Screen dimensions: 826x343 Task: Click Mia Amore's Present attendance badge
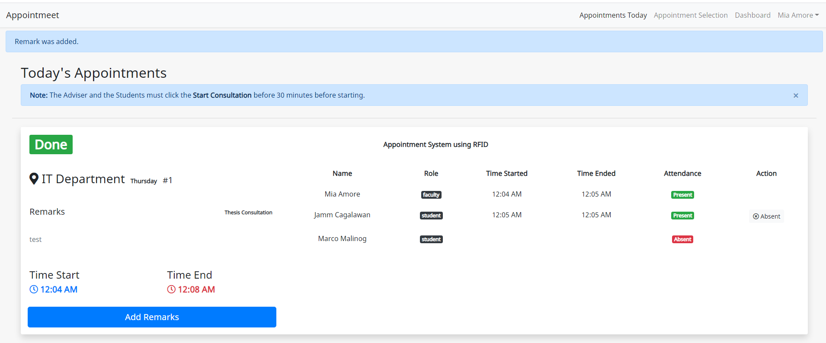click(x=682, y=195)
